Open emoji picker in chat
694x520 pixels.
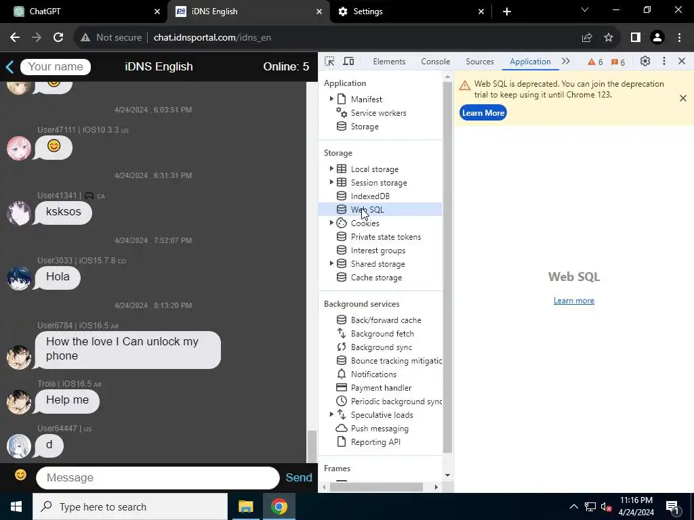(x=20, y=475)
